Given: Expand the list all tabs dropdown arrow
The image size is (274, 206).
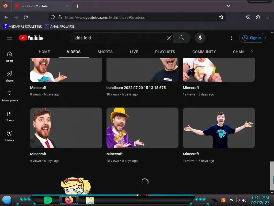Looking at the screenshot, I should [x=229, y=6].
